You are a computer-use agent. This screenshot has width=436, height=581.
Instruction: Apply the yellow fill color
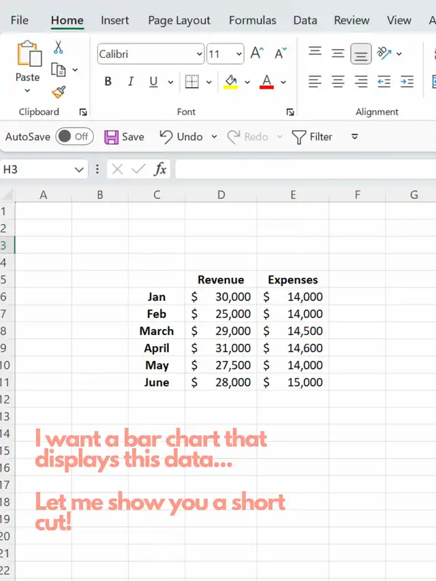230,82
